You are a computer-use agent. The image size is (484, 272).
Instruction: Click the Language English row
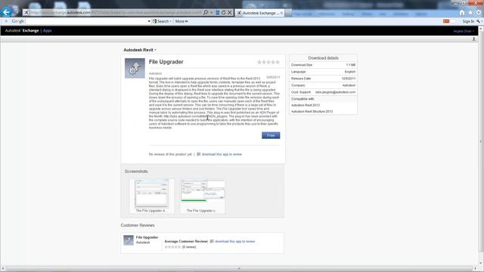click(323, 72)
